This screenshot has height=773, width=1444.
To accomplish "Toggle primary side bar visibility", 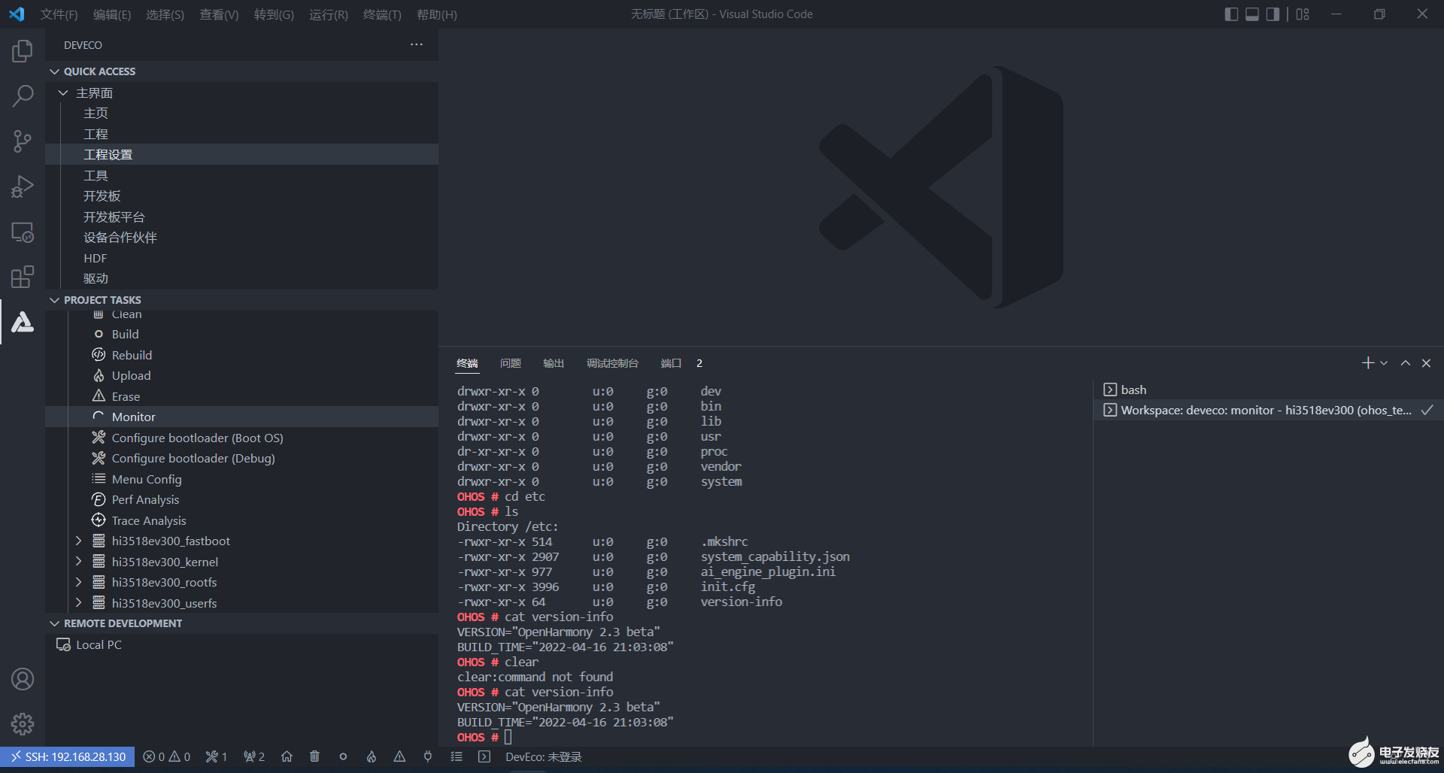I will pyautogui.click(x=1231, y=14).
